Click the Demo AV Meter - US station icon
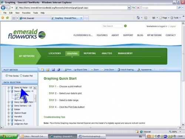185x139 pixels. [x=12, y=87]
